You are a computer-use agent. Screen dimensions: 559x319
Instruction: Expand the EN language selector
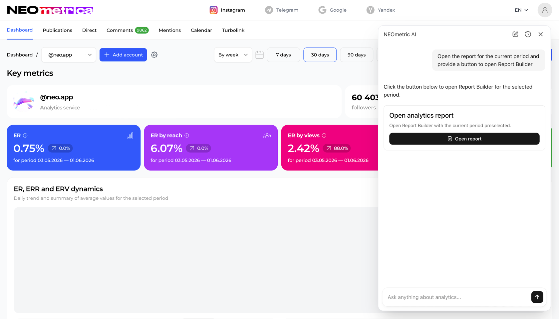pyautogui.click(x=521, y=10)
